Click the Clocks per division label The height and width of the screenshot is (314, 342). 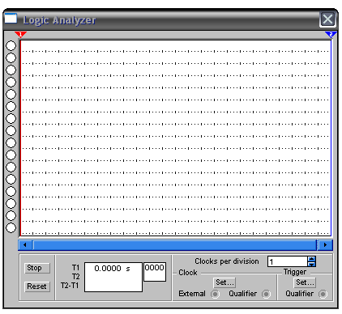coord(227,261)
